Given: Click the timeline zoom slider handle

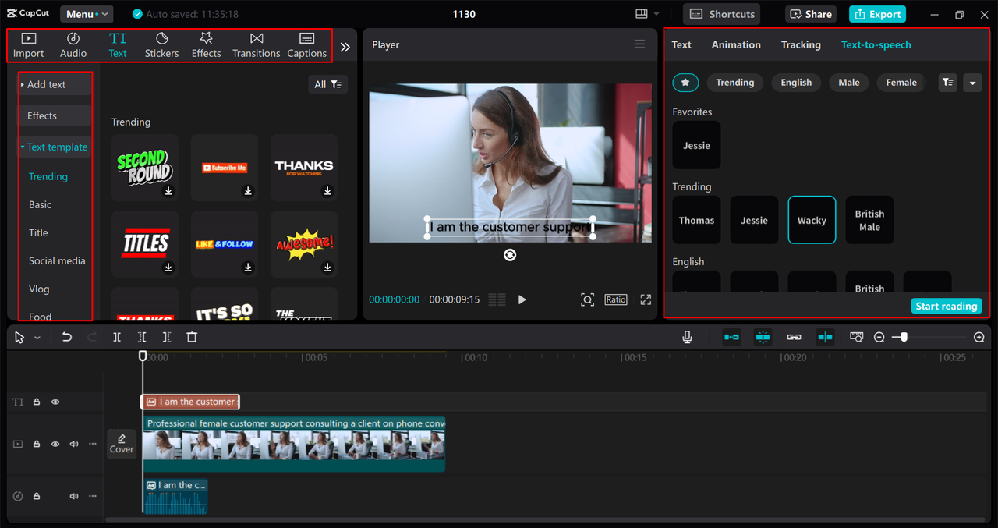Looking at the screenshot, I should pyautogui.click(x=904, y=337).
